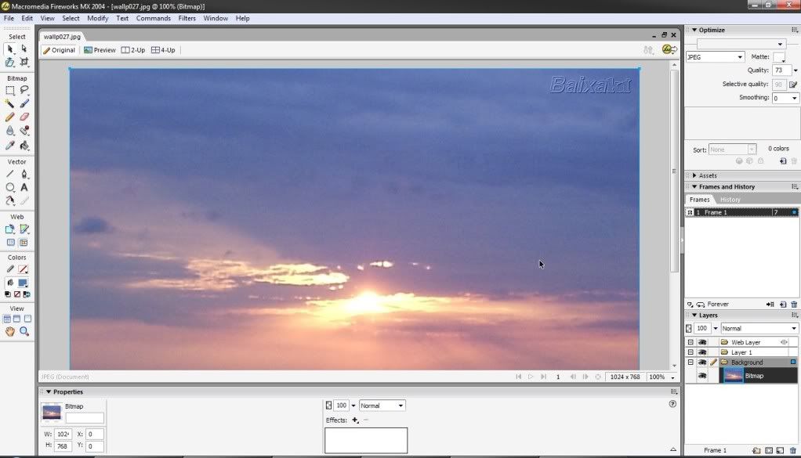Select the Zoom magnifier tool

[x=24, y=332]
